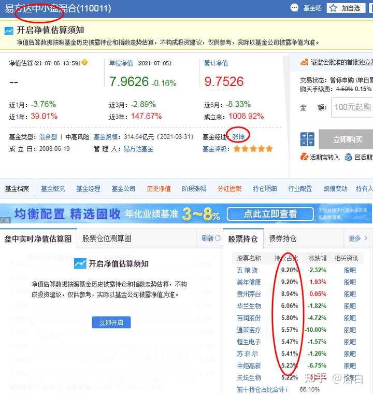Select the 债券持仓 tab
The width and height of the screenshot is (373, 394).
pyautogui.click(x=282, y=238)
